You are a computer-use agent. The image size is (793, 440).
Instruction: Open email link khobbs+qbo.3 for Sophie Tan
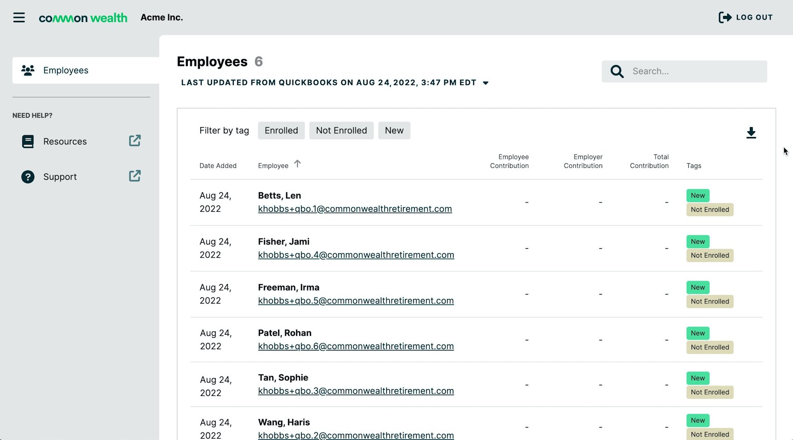(356, 391)
